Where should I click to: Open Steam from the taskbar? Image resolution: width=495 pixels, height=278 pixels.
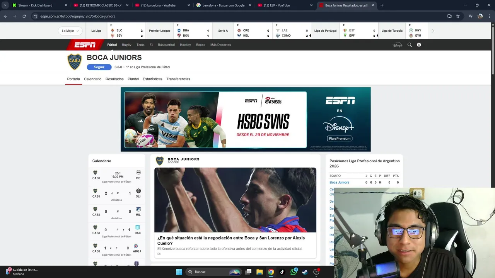305,272
